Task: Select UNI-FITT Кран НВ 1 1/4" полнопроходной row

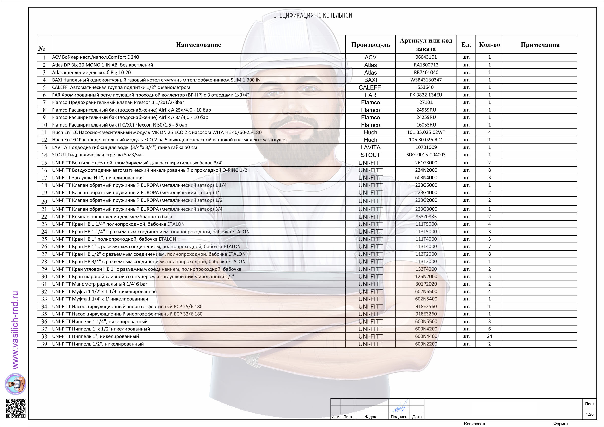Action: [307, 224]
